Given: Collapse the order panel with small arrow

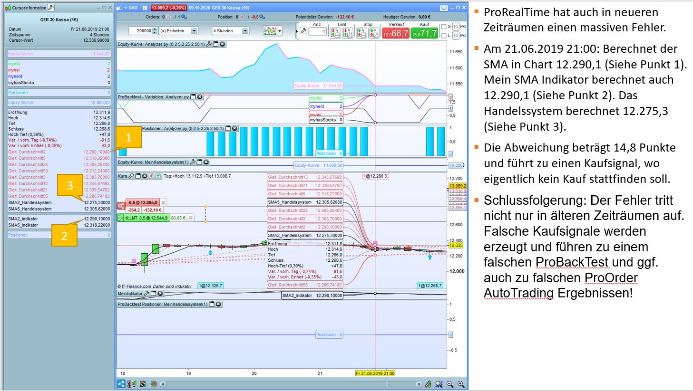Looking at the screenshot, I should (297, 31).
